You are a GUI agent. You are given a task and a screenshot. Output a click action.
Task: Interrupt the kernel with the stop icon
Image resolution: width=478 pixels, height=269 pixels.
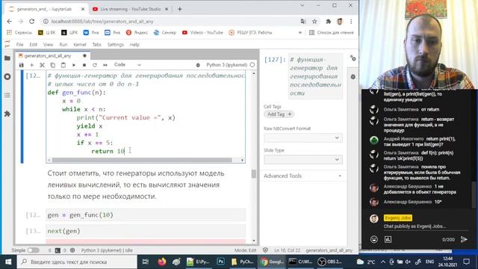click(84, 65)
